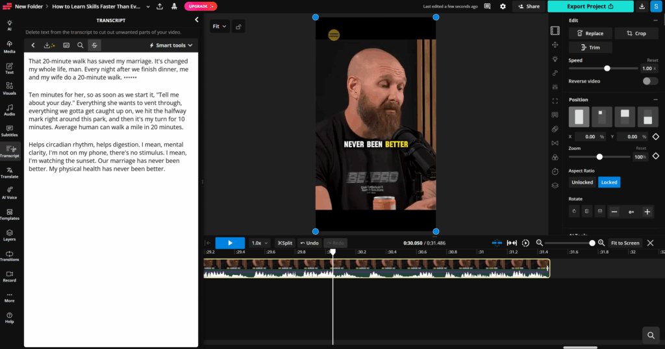Open project settings gear icon

(503, 6)
